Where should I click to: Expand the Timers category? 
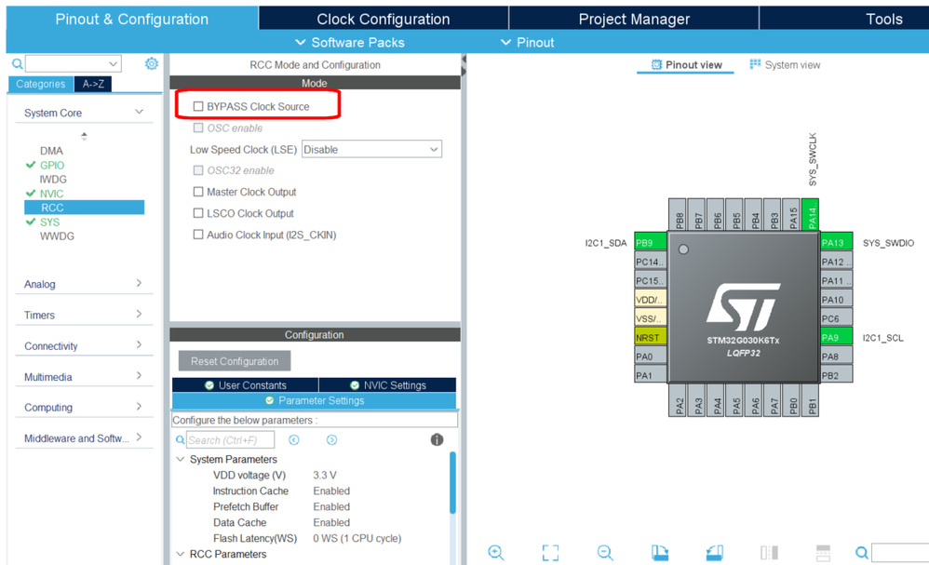[x=140, y=314]
